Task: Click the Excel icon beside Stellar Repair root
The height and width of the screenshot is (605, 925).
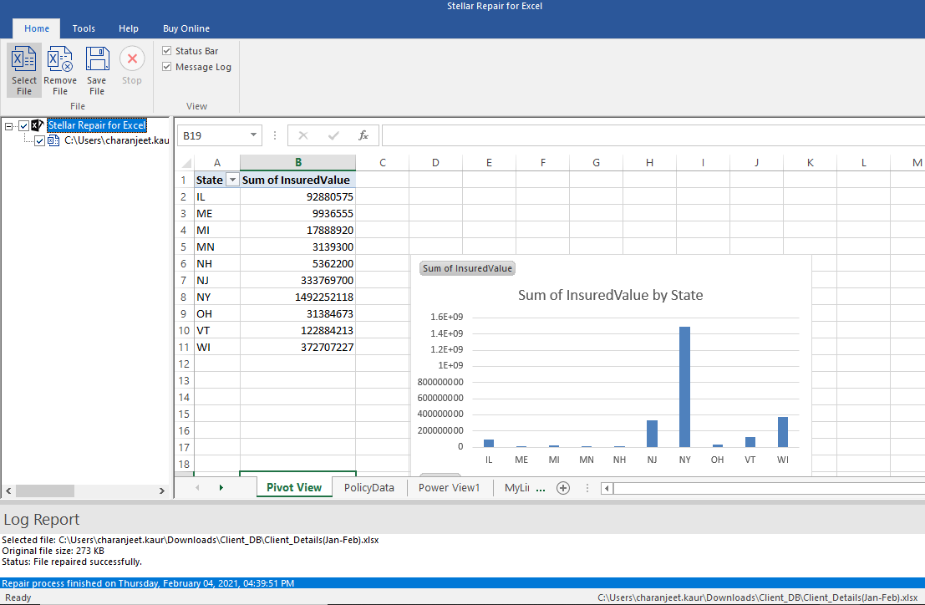Action: [38, 125]
